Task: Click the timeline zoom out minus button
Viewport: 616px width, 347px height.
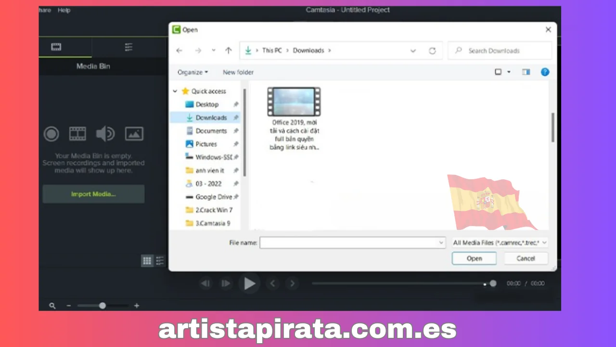Action: tap(68, 306)
